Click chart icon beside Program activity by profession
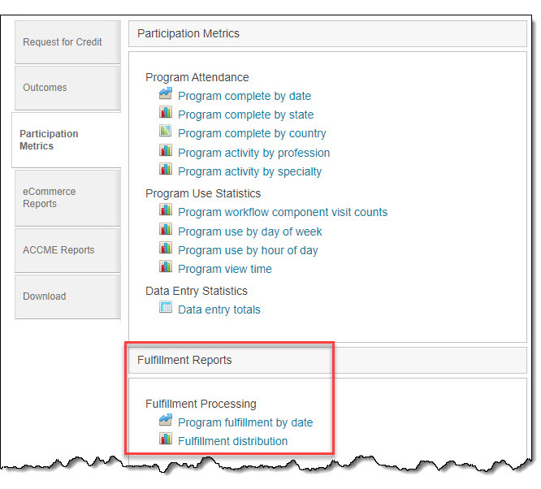The image size is (541, 489). pos(166,152)
